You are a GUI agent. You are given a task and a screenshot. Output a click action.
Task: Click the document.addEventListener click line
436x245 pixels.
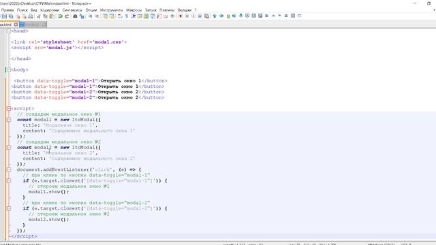(x=79, y=169)
